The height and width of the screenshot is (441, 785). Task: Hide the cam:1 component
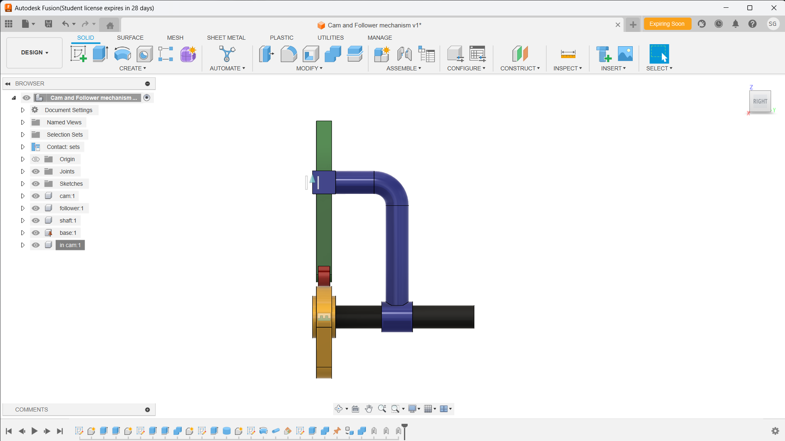click(36, 196)
